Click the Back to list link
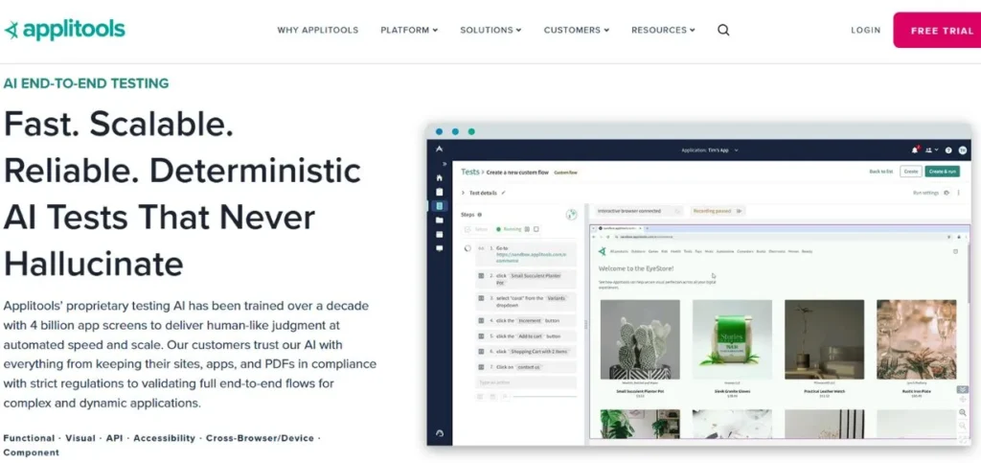This screenshot has height=463, width=981. tap(881, 172)
